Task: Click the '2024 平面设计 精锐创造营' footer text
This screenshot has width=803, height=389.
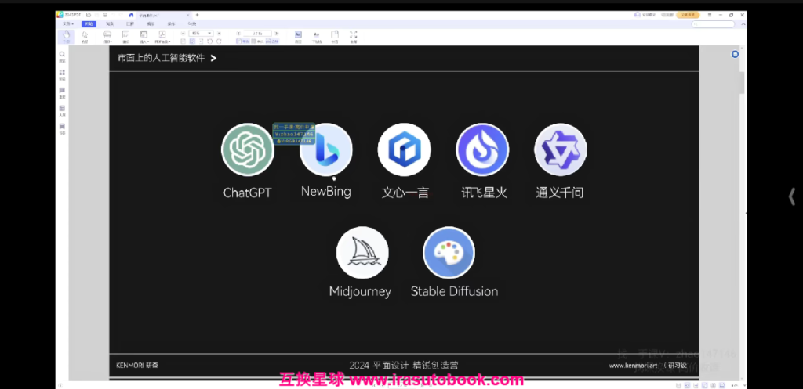Action: click(x=404, y=366)
